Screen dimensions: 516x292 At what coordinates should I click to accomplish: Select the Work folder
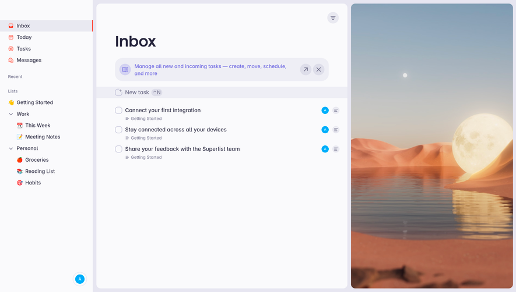23,114
